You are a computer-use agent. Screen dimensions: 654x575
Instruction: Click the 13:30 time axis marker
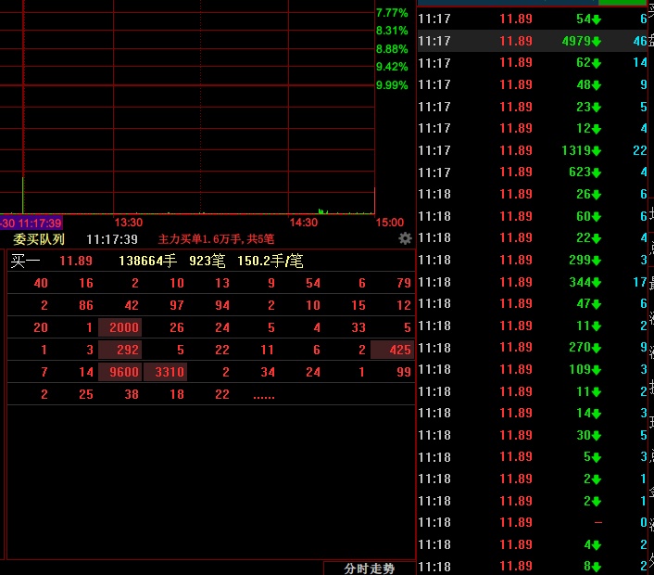[128, 223]
